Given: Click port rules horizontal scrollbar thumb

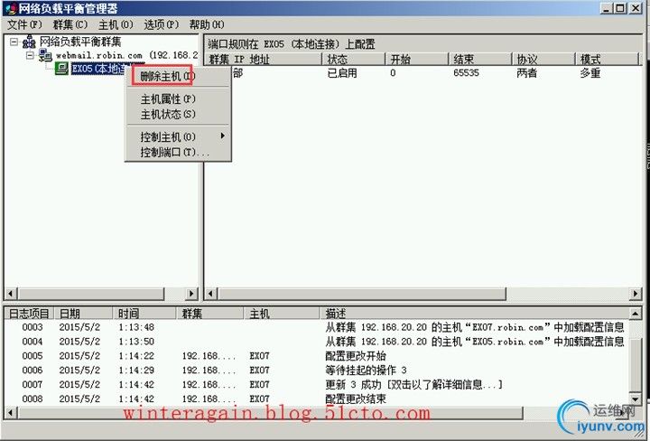Looking at the screenshot, I should (361, 294).
